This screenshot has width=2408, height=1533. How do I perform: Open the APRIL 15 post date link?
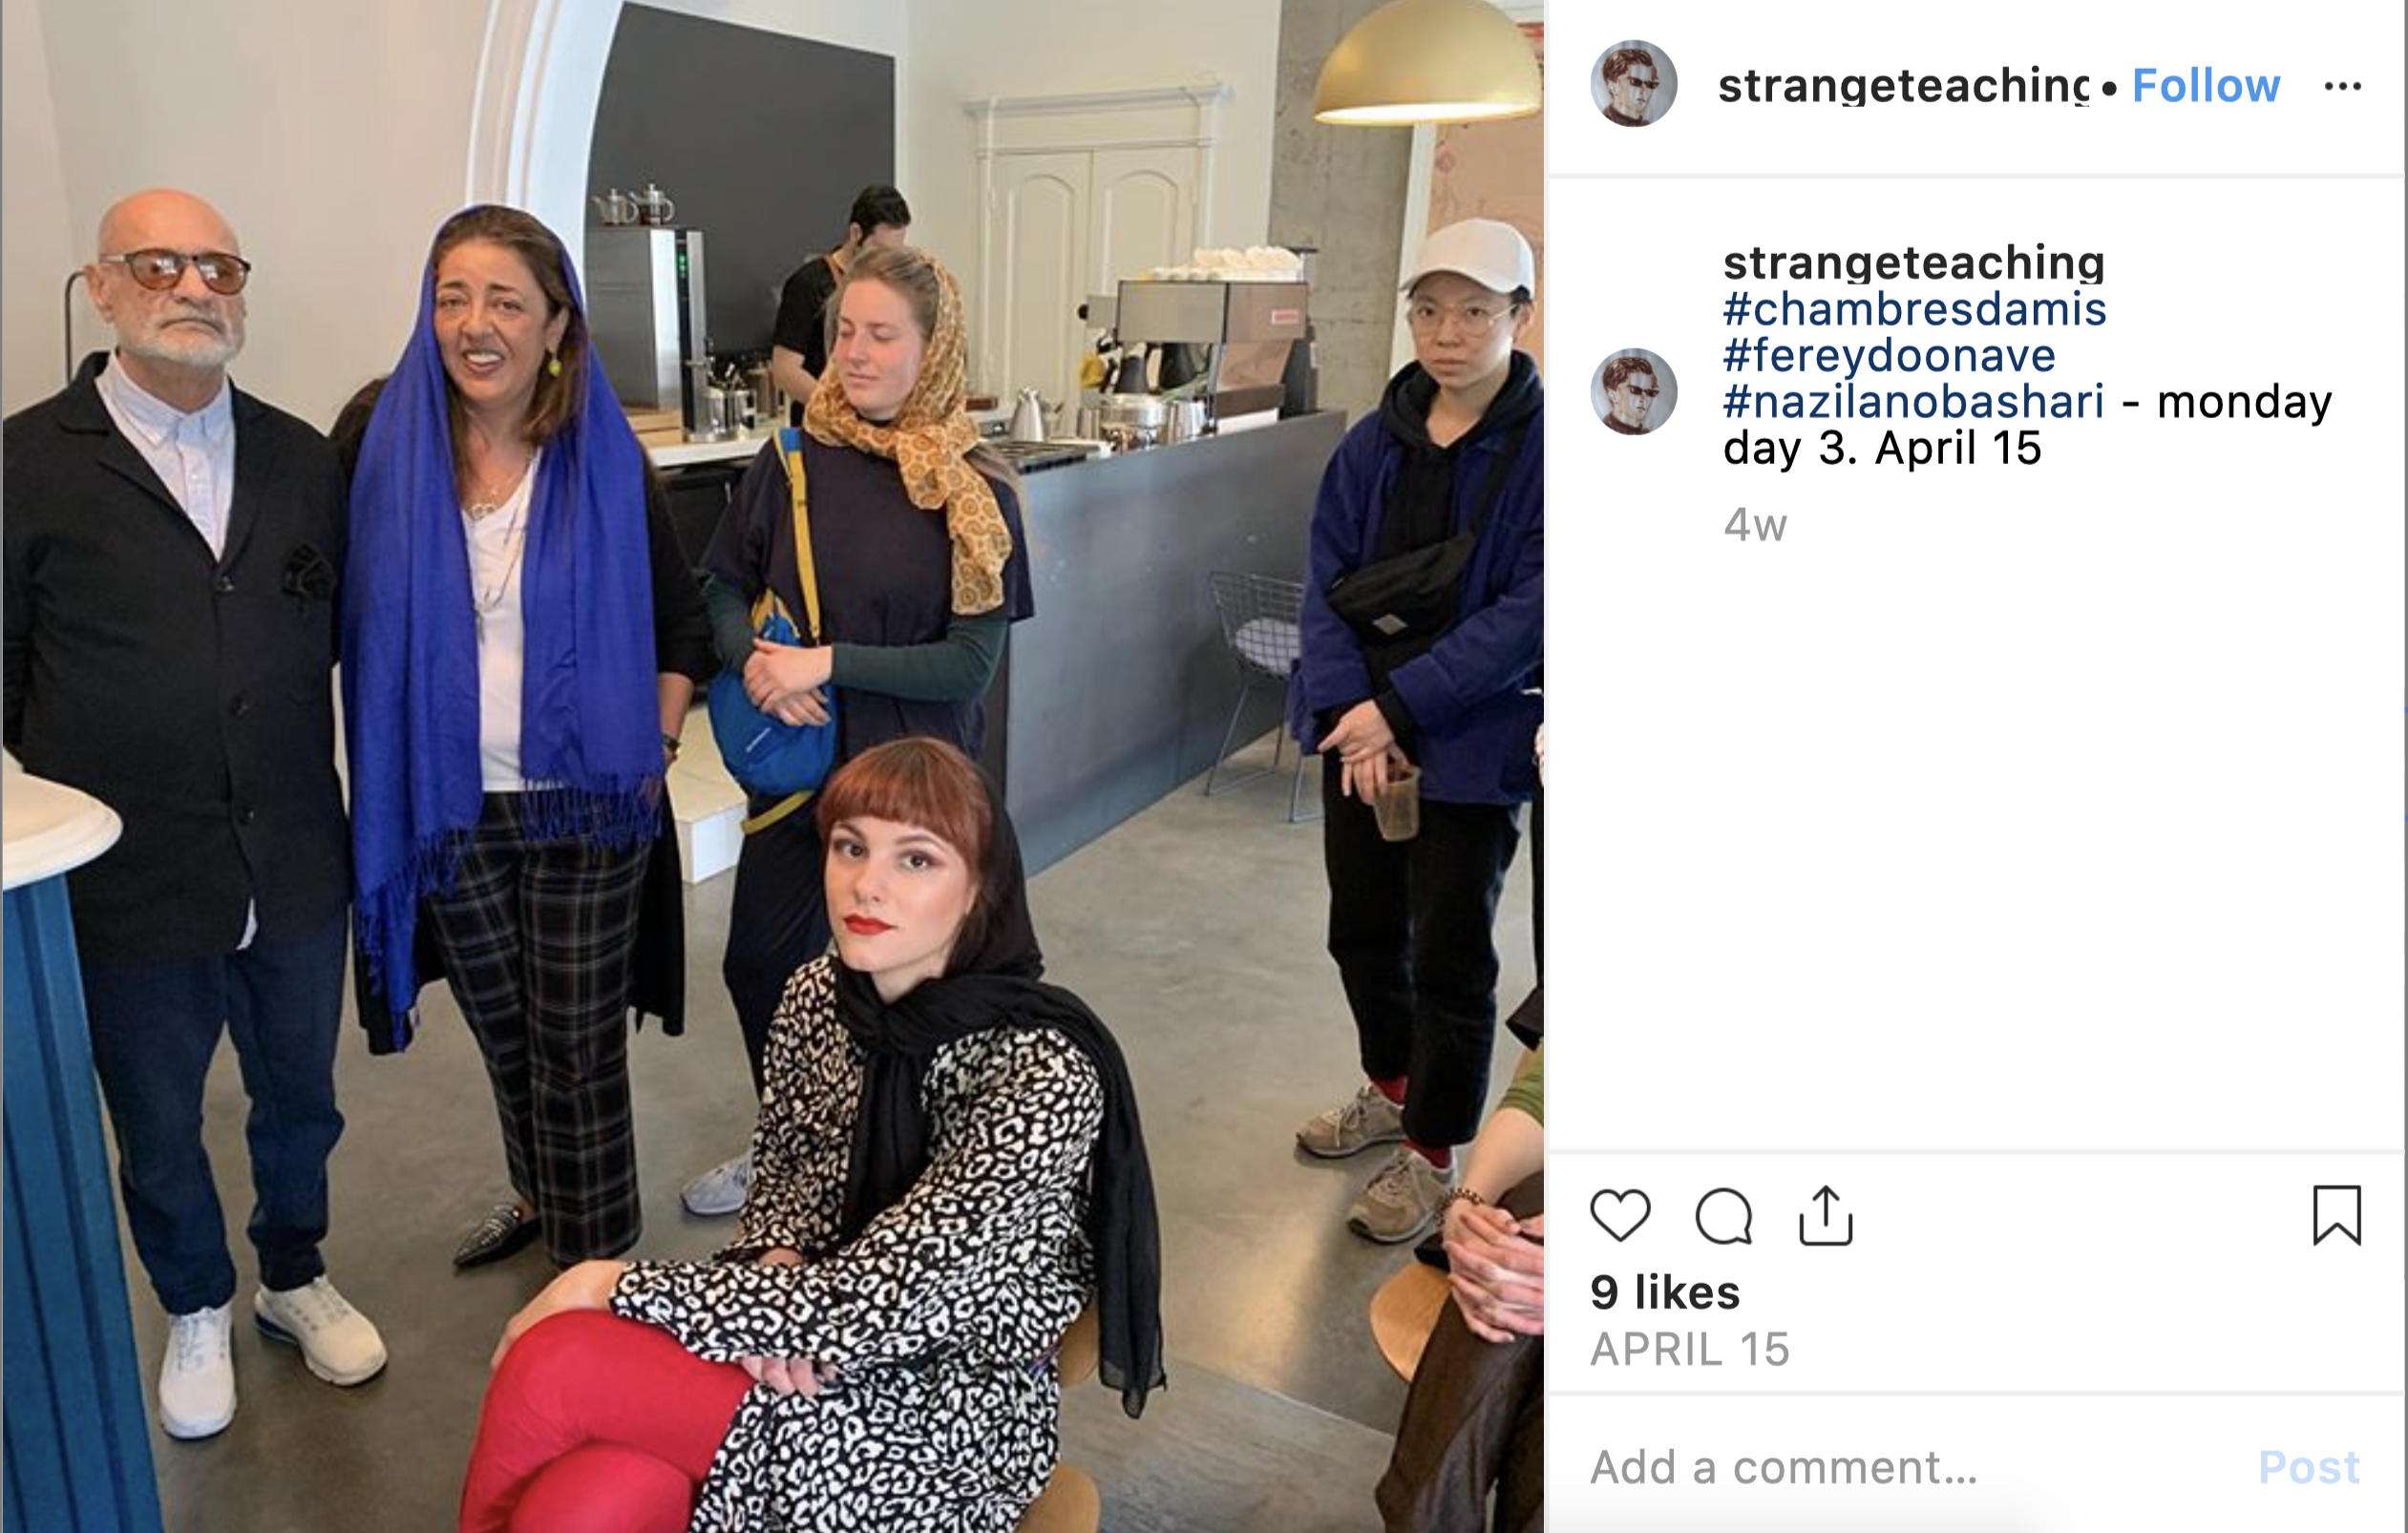pos(1690,1349)
